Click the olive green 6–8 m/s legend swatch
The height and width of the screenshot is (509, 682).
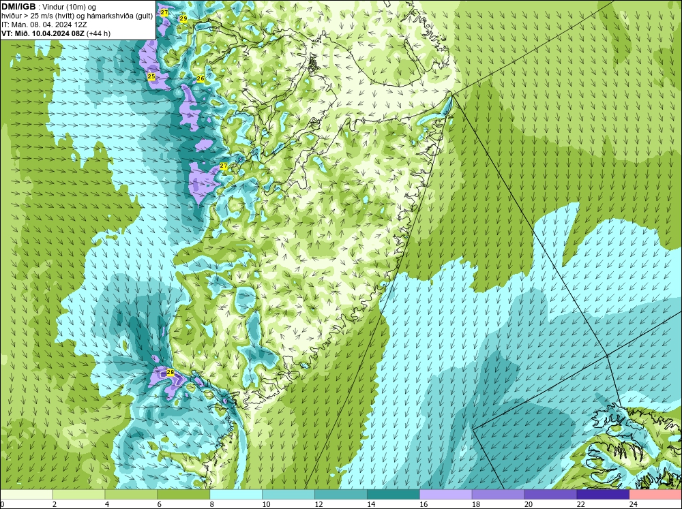tap(183, 495)
